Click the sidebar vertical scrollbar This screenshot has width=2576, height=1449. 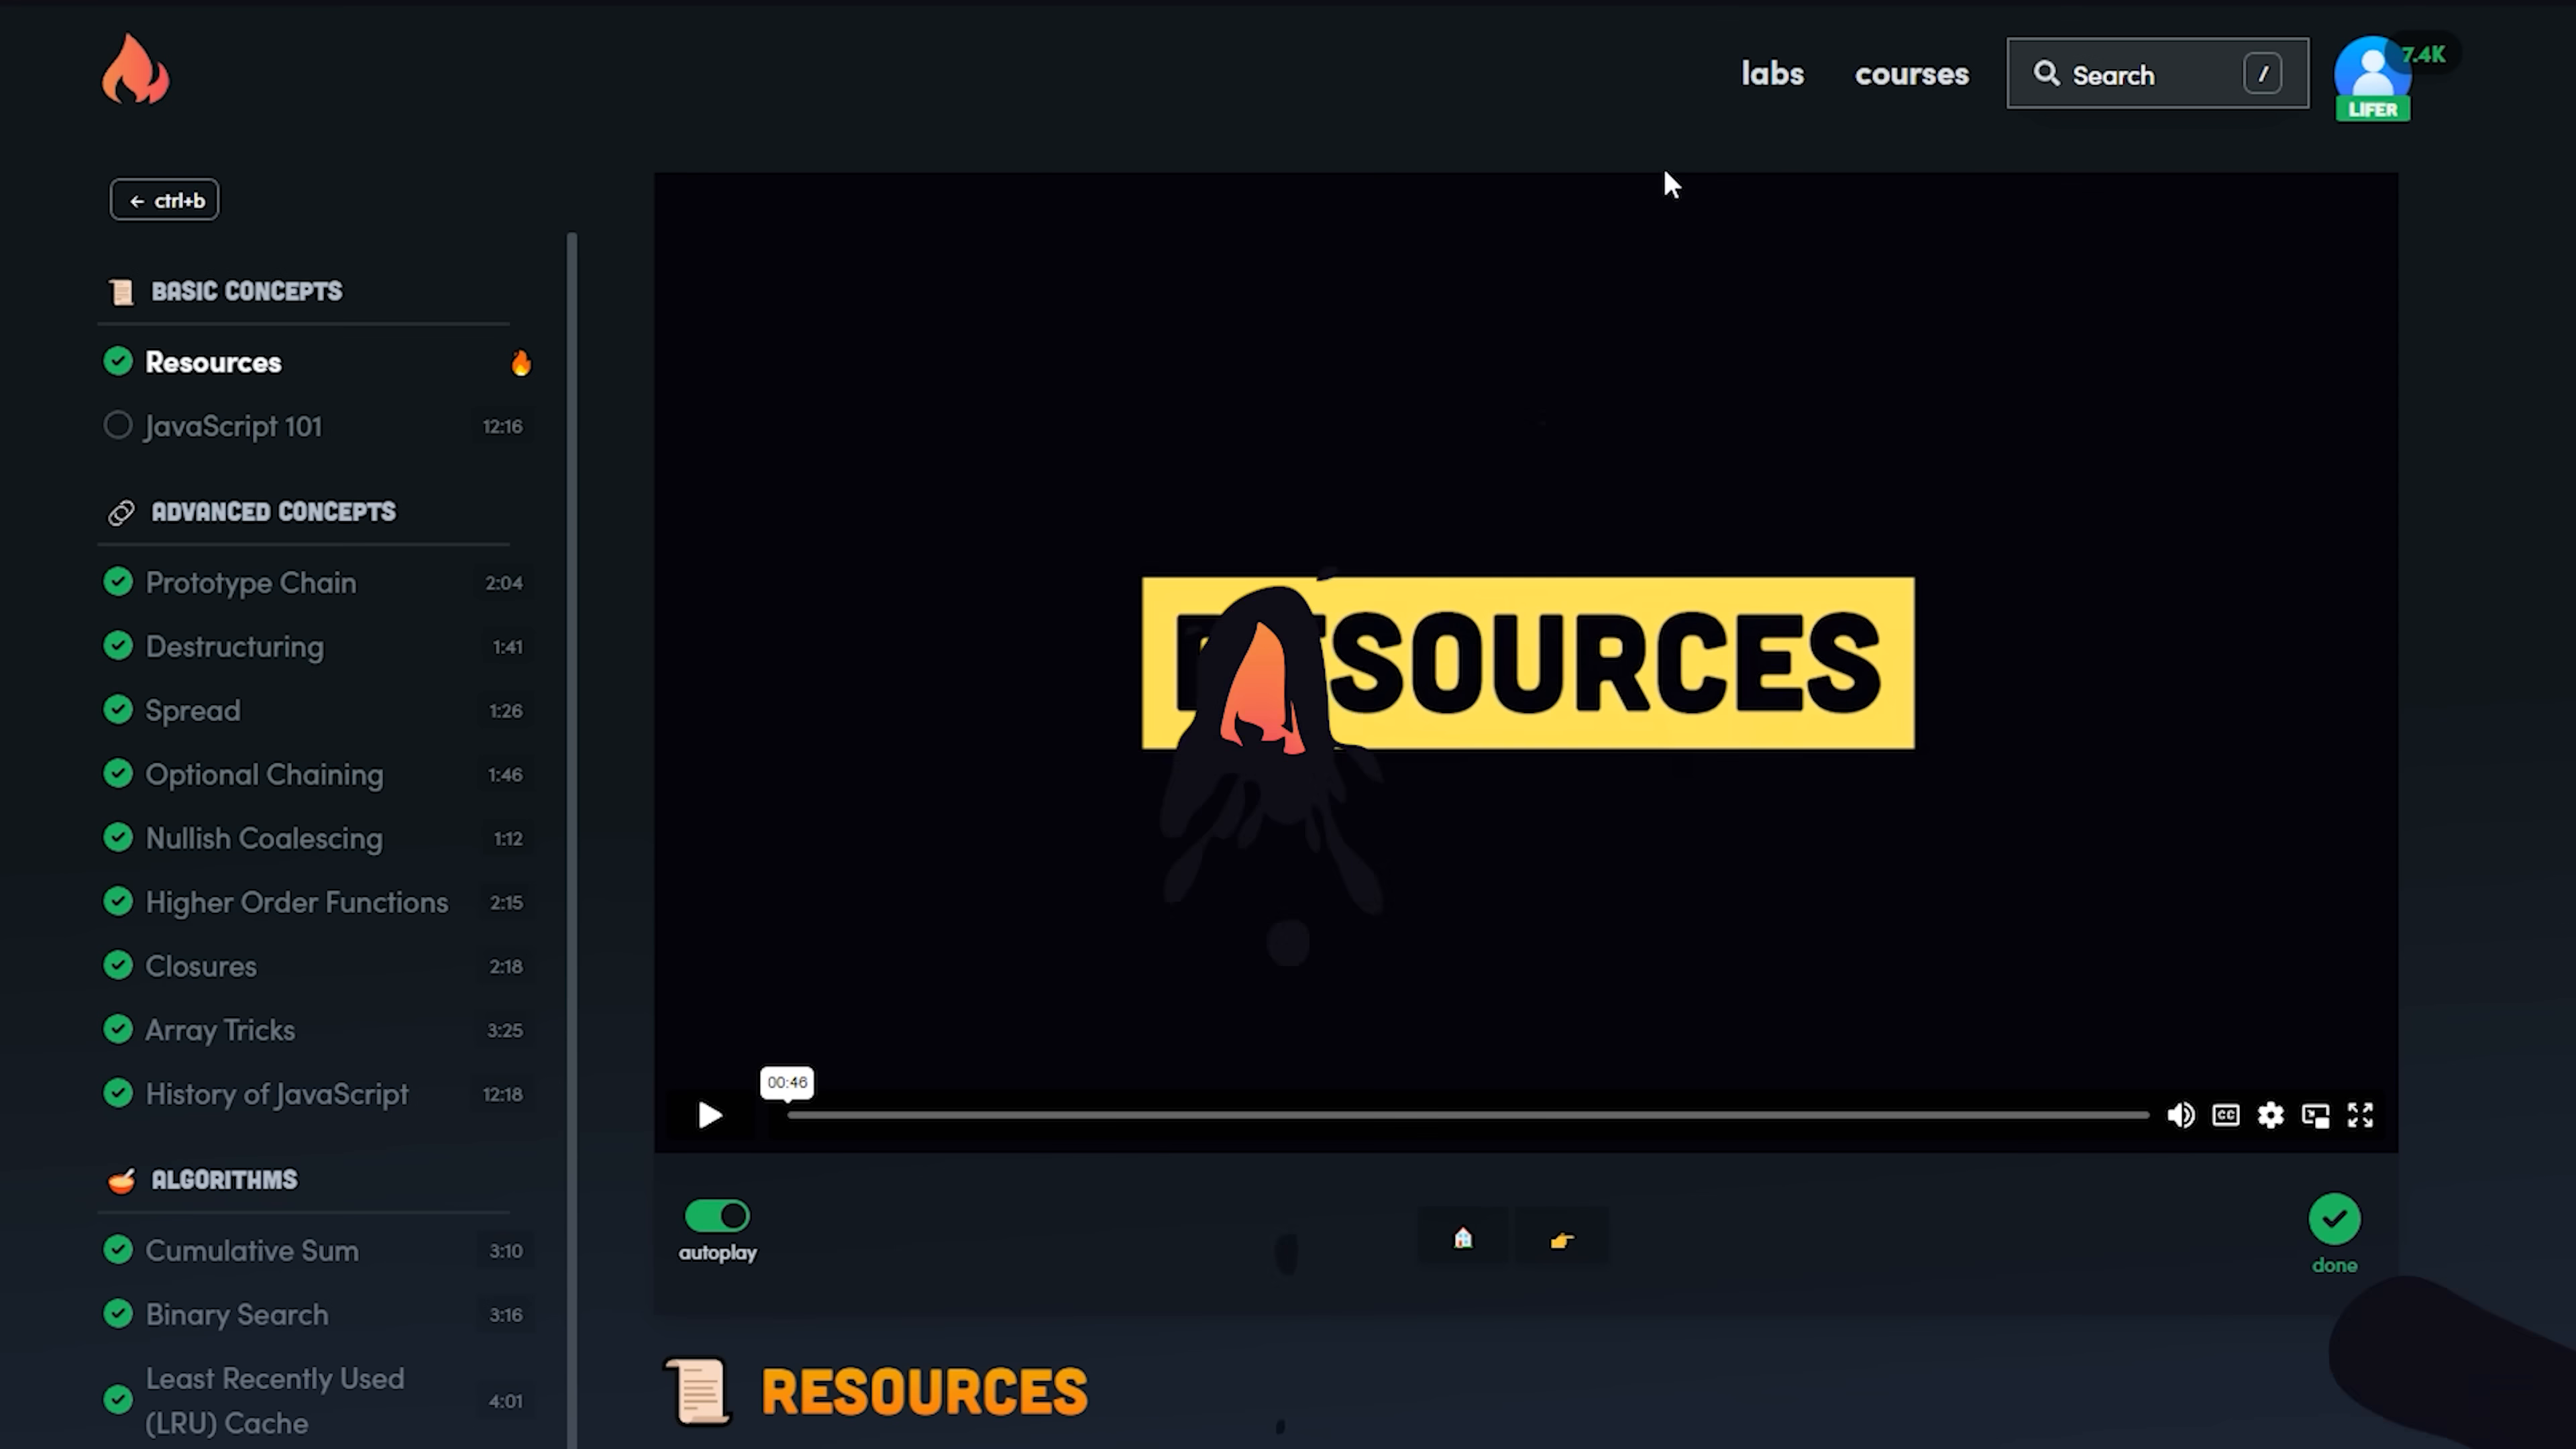coord(572,840)
